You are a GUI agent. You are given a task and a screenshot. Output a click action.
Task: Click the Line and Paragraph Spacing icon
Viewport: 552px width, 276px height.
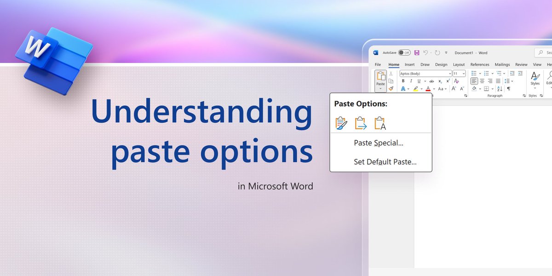coord(507,81)
